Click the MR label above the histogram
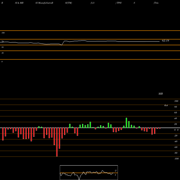 161,94
